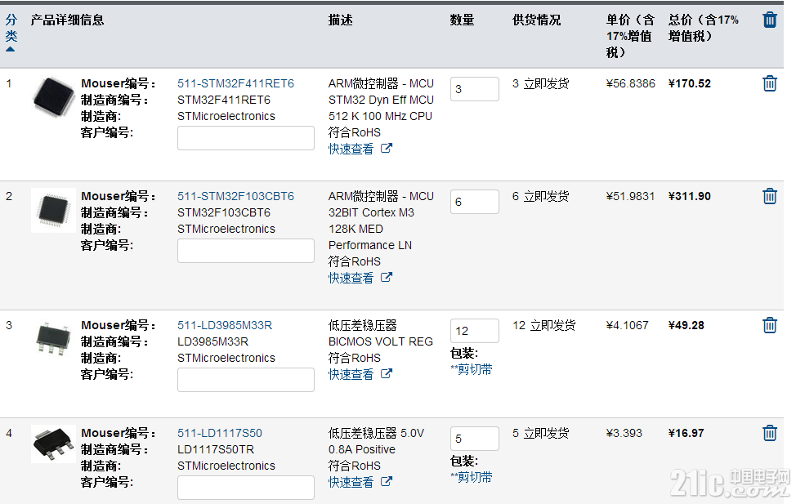Click the 数量 column header
796x504 pixels.
click(x=462, y=20)
